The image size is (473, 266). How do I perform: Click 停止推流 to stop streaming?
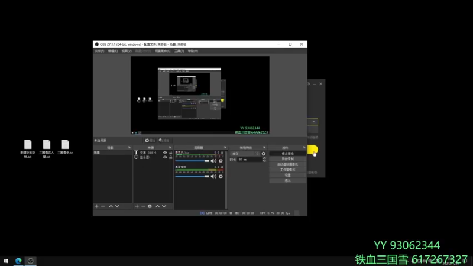pyautogui.click(x=287, y=154)
